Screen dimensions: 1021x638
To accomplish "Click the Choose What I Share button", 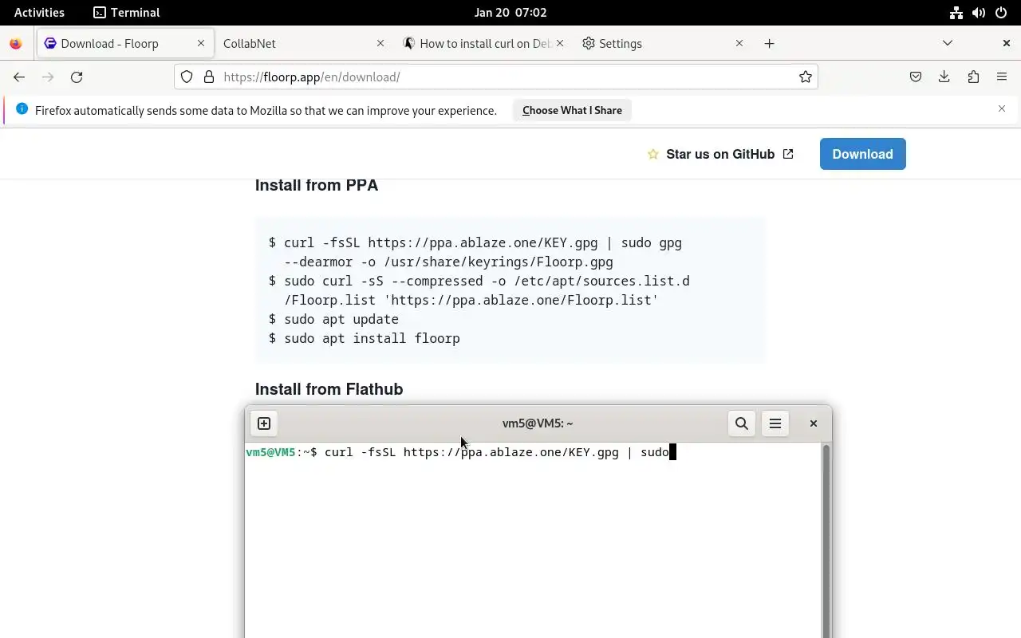I will (572, 110).
